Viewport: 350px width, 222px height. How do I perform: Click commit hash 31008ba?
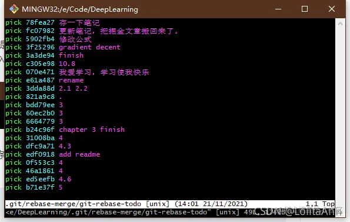[x=40, y=138]
